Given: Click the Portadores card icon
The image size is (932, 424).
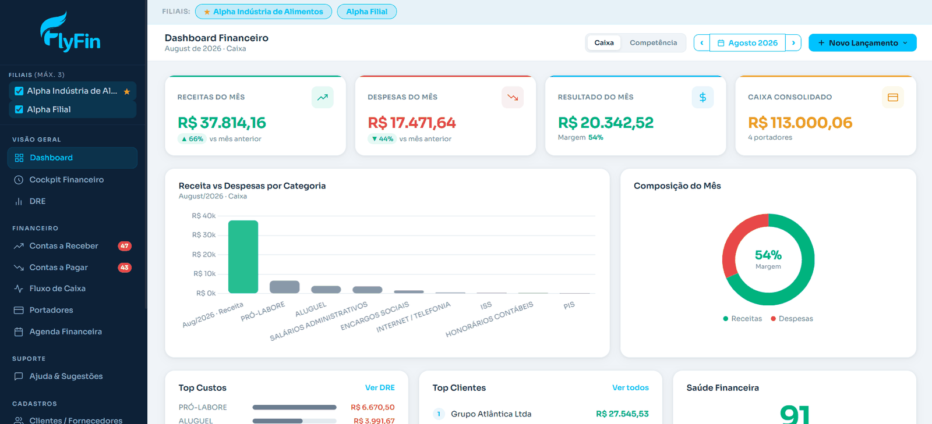Looking at the screenshot, I should [19, 310].
